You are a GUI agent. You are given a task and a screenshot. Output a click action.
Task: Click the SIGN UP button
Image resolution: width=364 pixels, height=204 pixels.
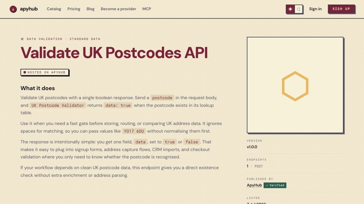[x=341, y=9]
